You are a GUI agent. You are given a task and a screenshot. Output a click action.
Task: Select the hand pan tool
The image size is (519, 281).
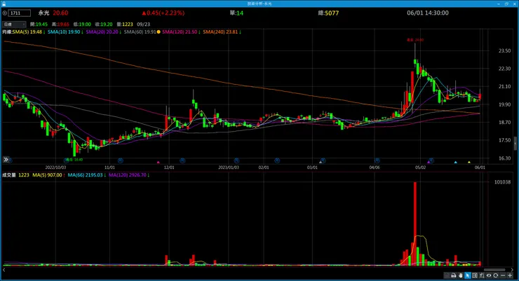460,275
